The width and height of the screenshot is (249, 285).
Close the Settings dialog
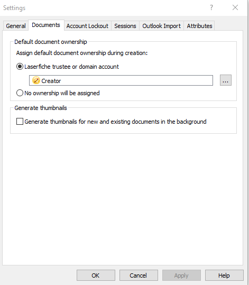tap(235, 7)
